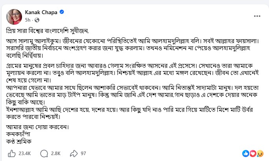Viewport: 269px width, 161px height.
Task: View the 97 shares count
Action: tap(83, 154)
